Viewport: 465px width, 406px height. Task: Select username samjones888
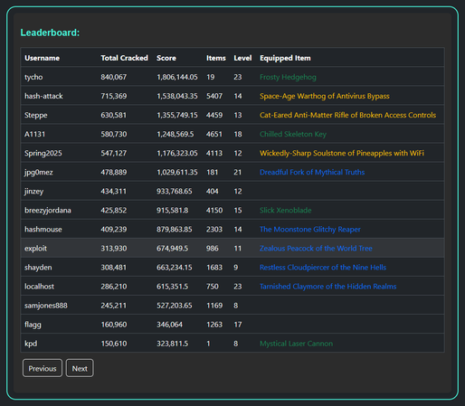tap(46, 306)
